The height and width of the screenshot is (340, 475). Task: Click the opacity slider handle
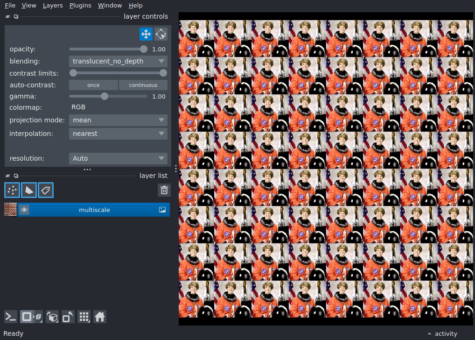tap(144, 49)
